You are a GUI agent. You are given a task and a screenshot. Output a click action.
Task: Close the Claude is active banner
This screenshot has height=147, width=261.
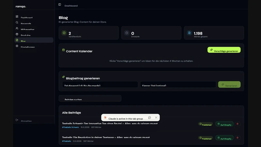[x=156, y=118]
